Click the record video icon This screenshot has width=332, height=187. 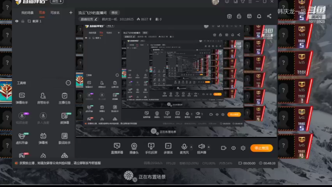pos(224,148)
